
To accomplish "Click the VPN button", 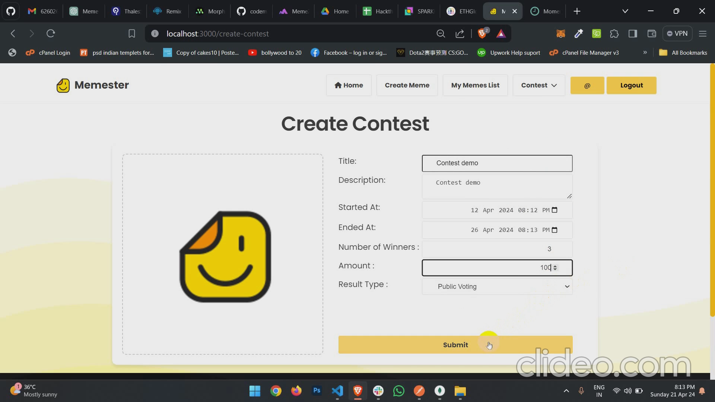I will tap(677, 33).
